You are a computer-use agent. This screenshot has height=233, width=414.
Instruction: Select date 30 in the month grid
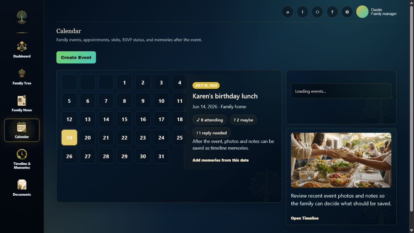coord(143,156)
